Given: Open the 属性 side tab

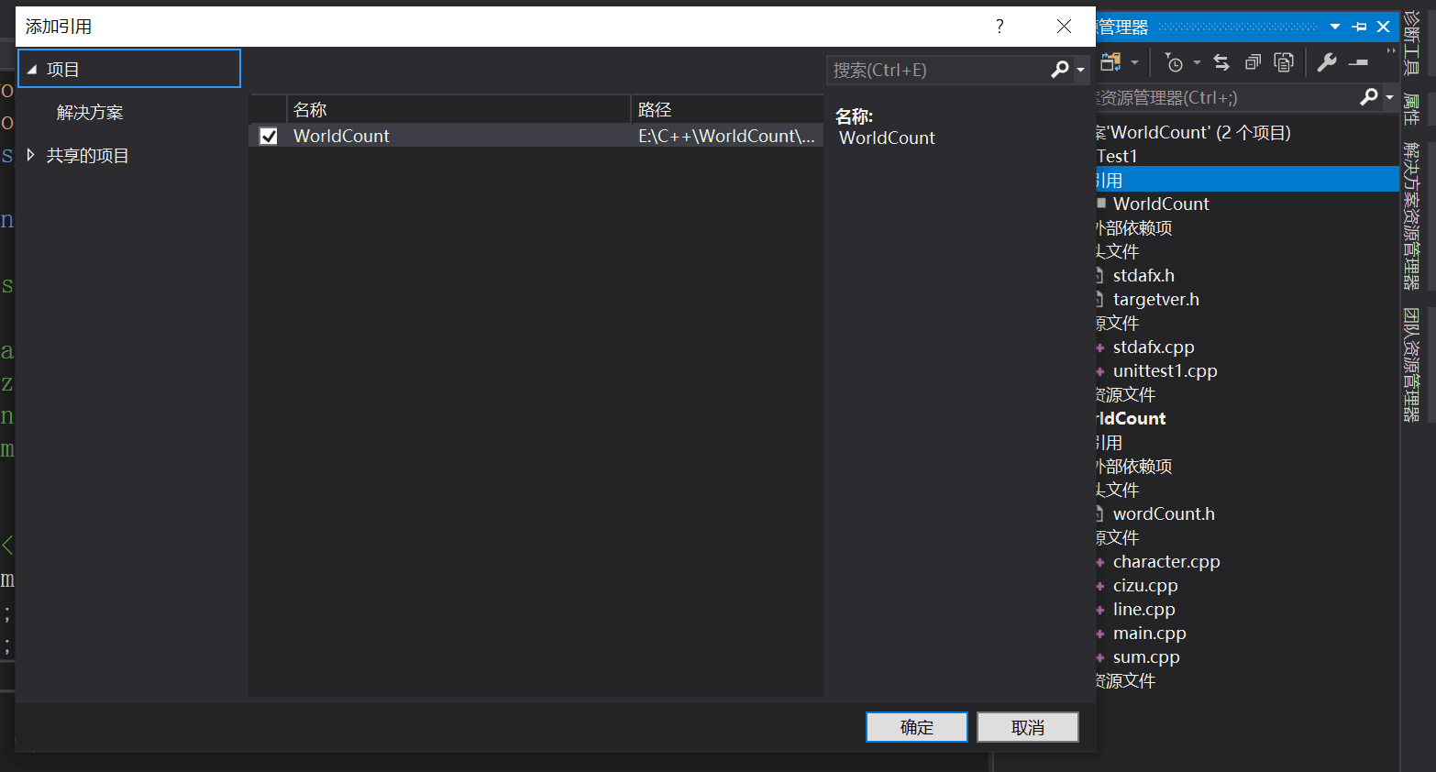Looking at the screenshot, I should click(x=1413, y=109).
